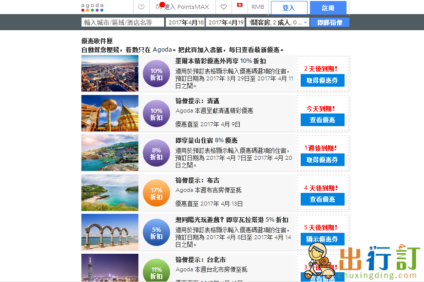424x282 pixels.
Task: Click the blue search button in the search bar
Action: 329,22
